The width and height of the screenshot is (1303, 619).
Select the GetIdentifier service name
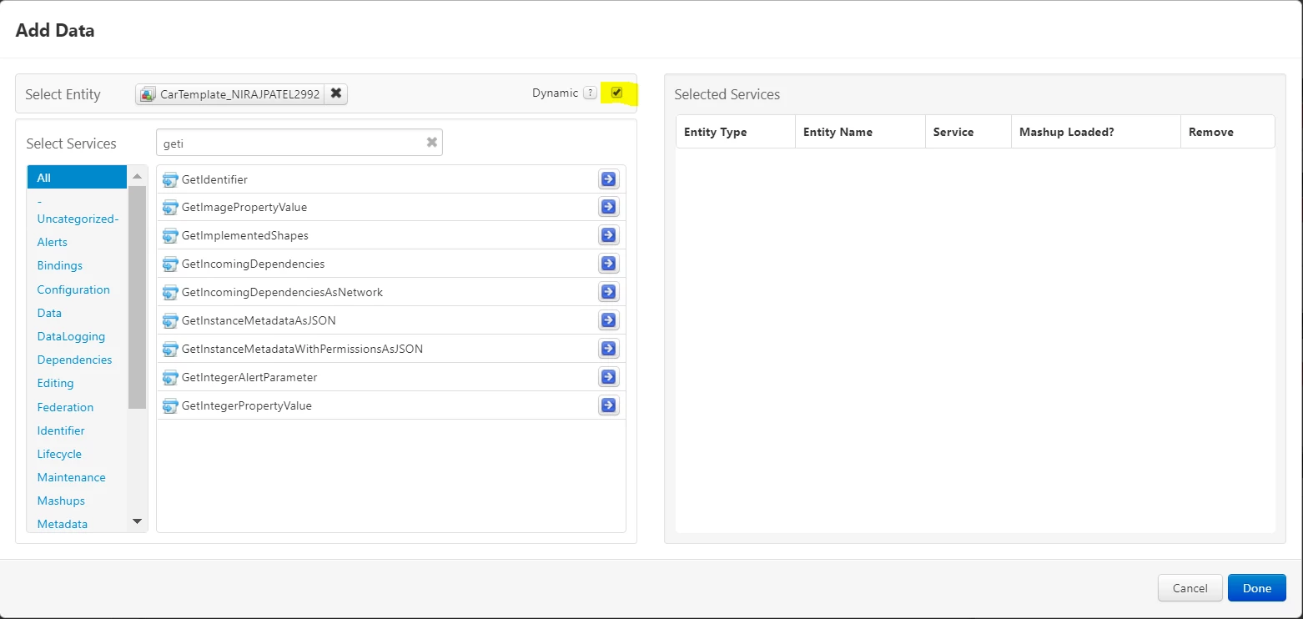[214, 179]
